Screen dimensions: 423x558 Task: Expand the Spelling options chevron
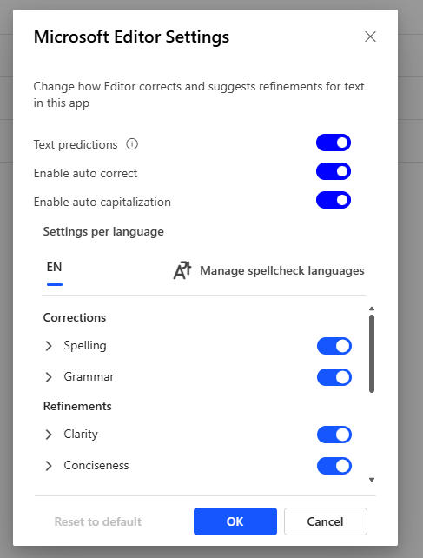tap(49, 346)
